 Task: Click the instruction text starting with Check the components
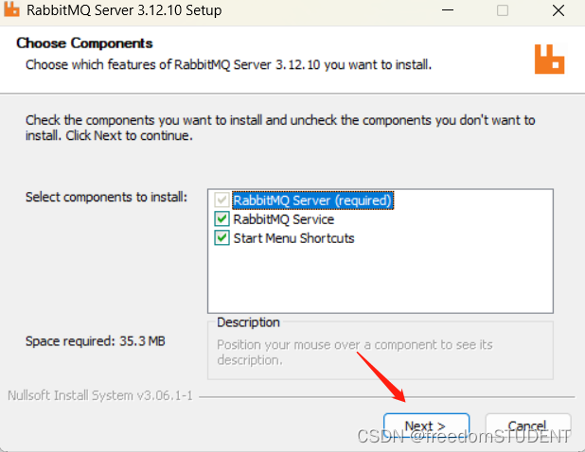279,128
